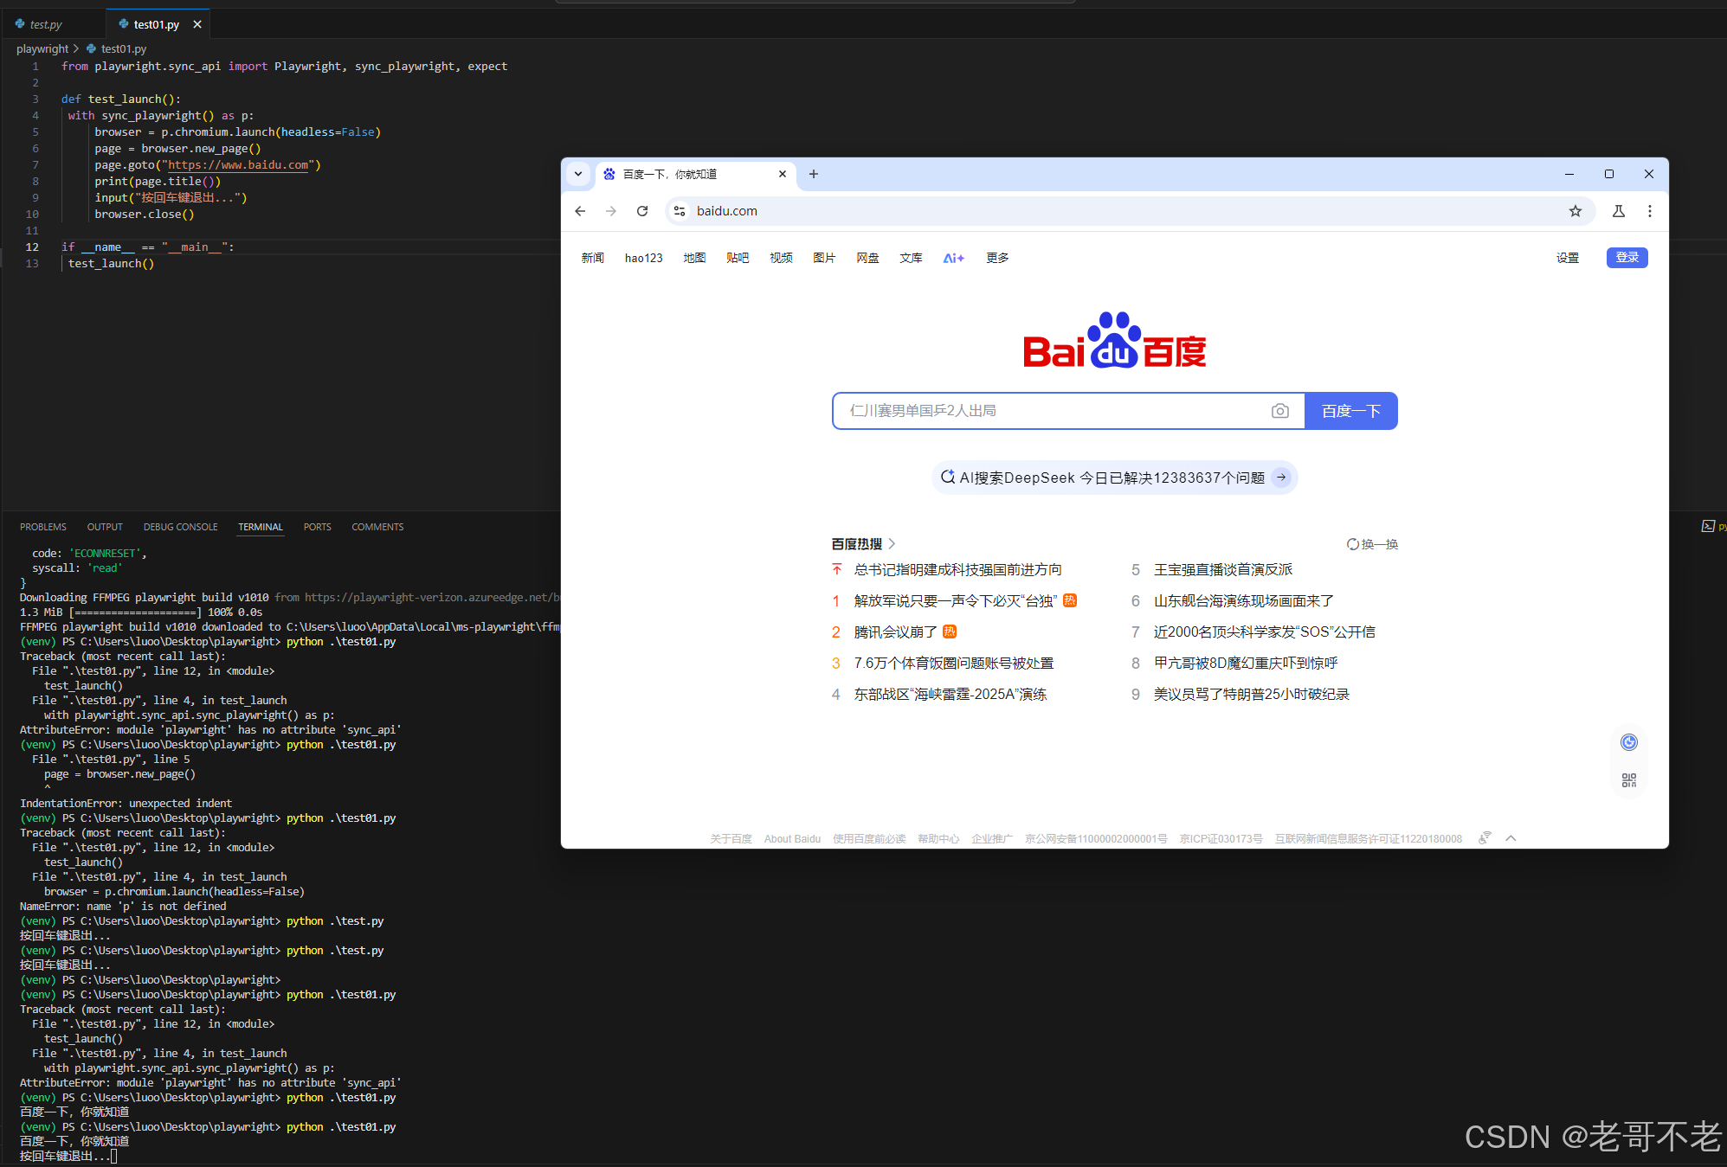Click the camera image-search icon
The image size is (1727, 1167).
(1279, 411)
